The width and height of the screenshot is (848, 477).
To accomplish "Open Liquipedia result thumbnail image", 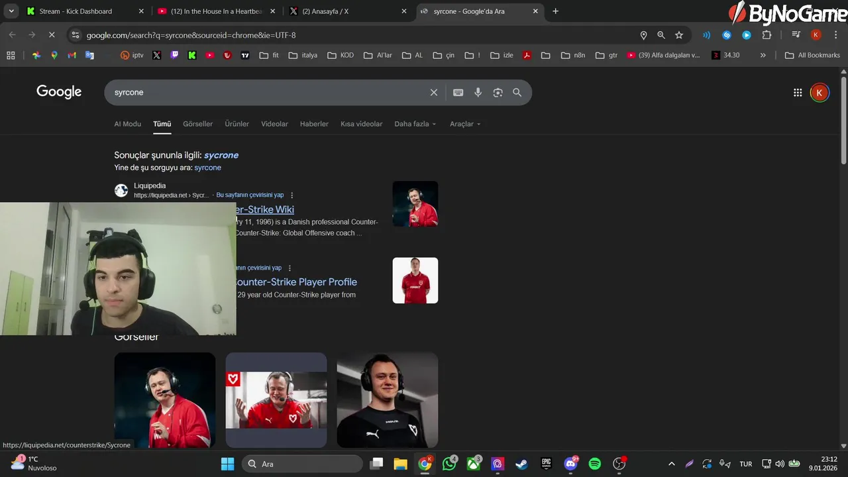I will click(415, 204).
